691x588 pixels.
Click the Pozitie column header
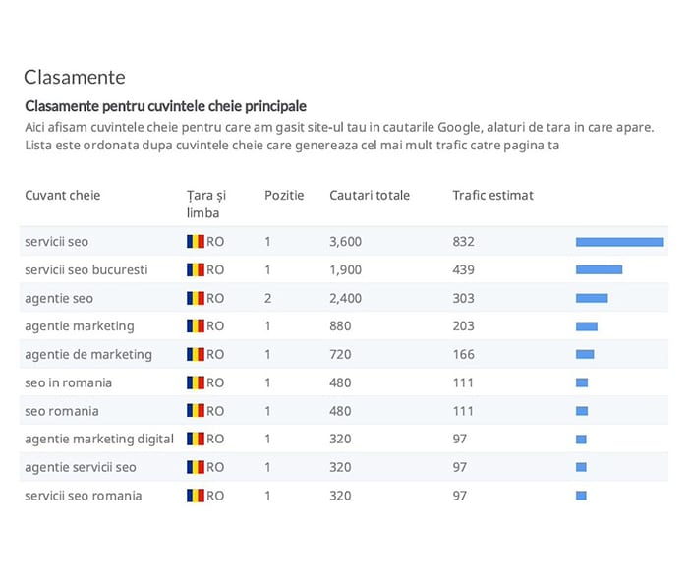tap(284, 195)
